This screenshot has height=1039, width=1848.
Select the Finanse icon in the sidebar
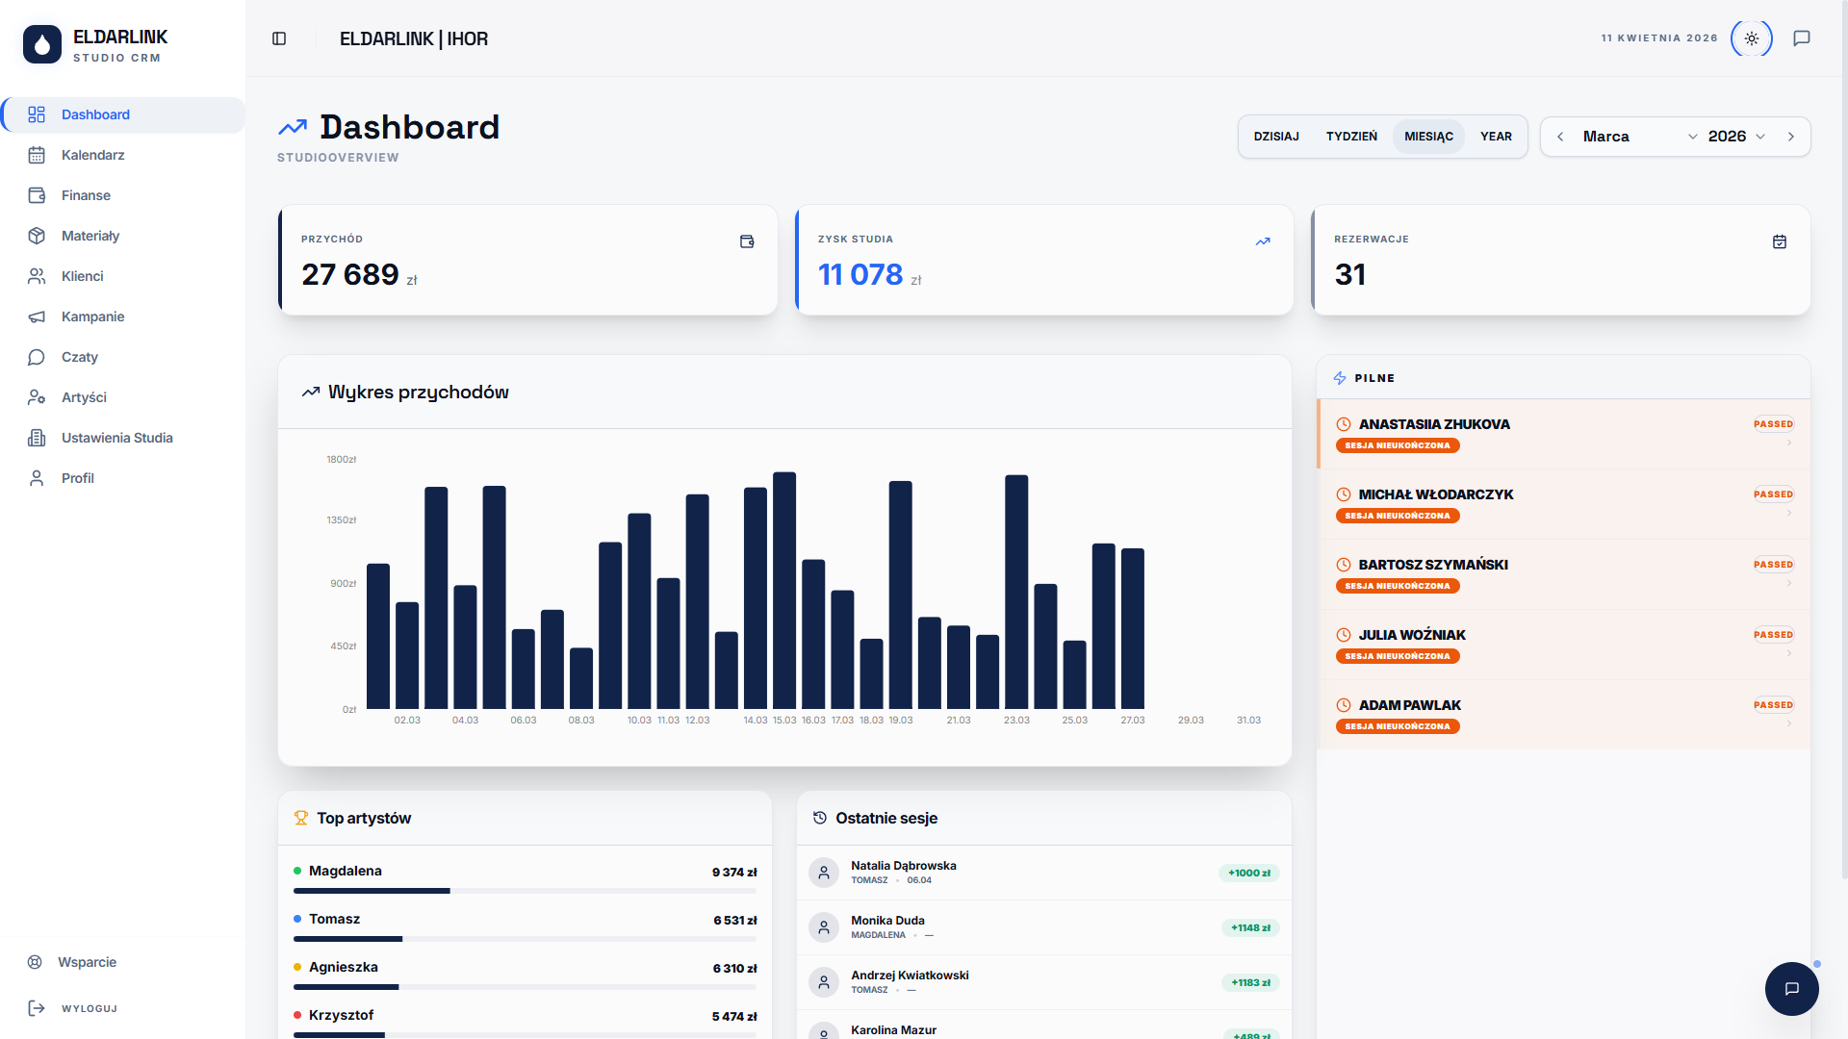point(37,195)
